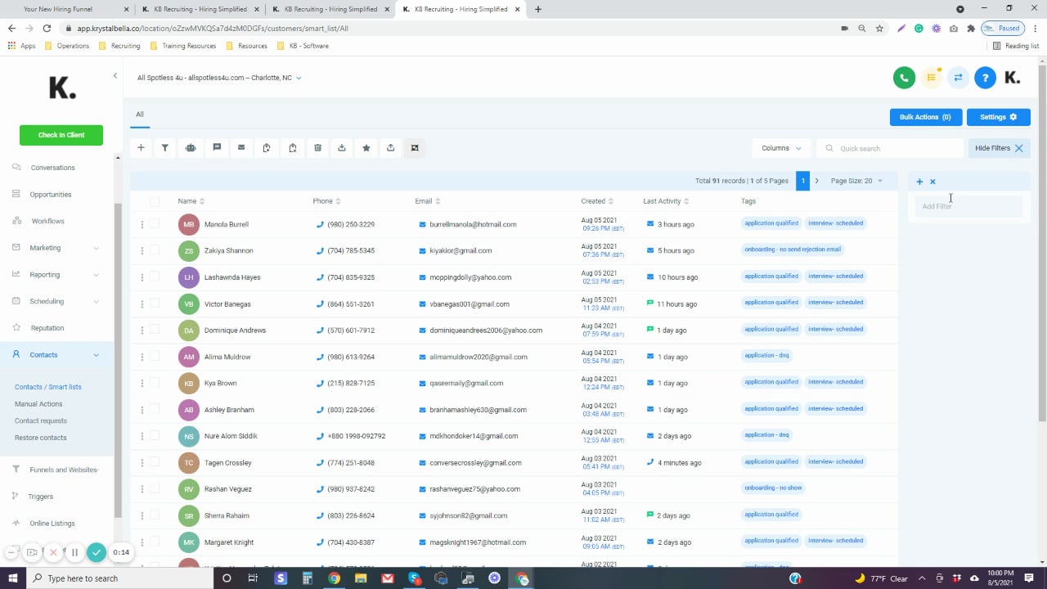The width and height of the screenshot is (1047, 589).
Task: Select the checkbox beside Zakiya Shannon
Action: 155,250
